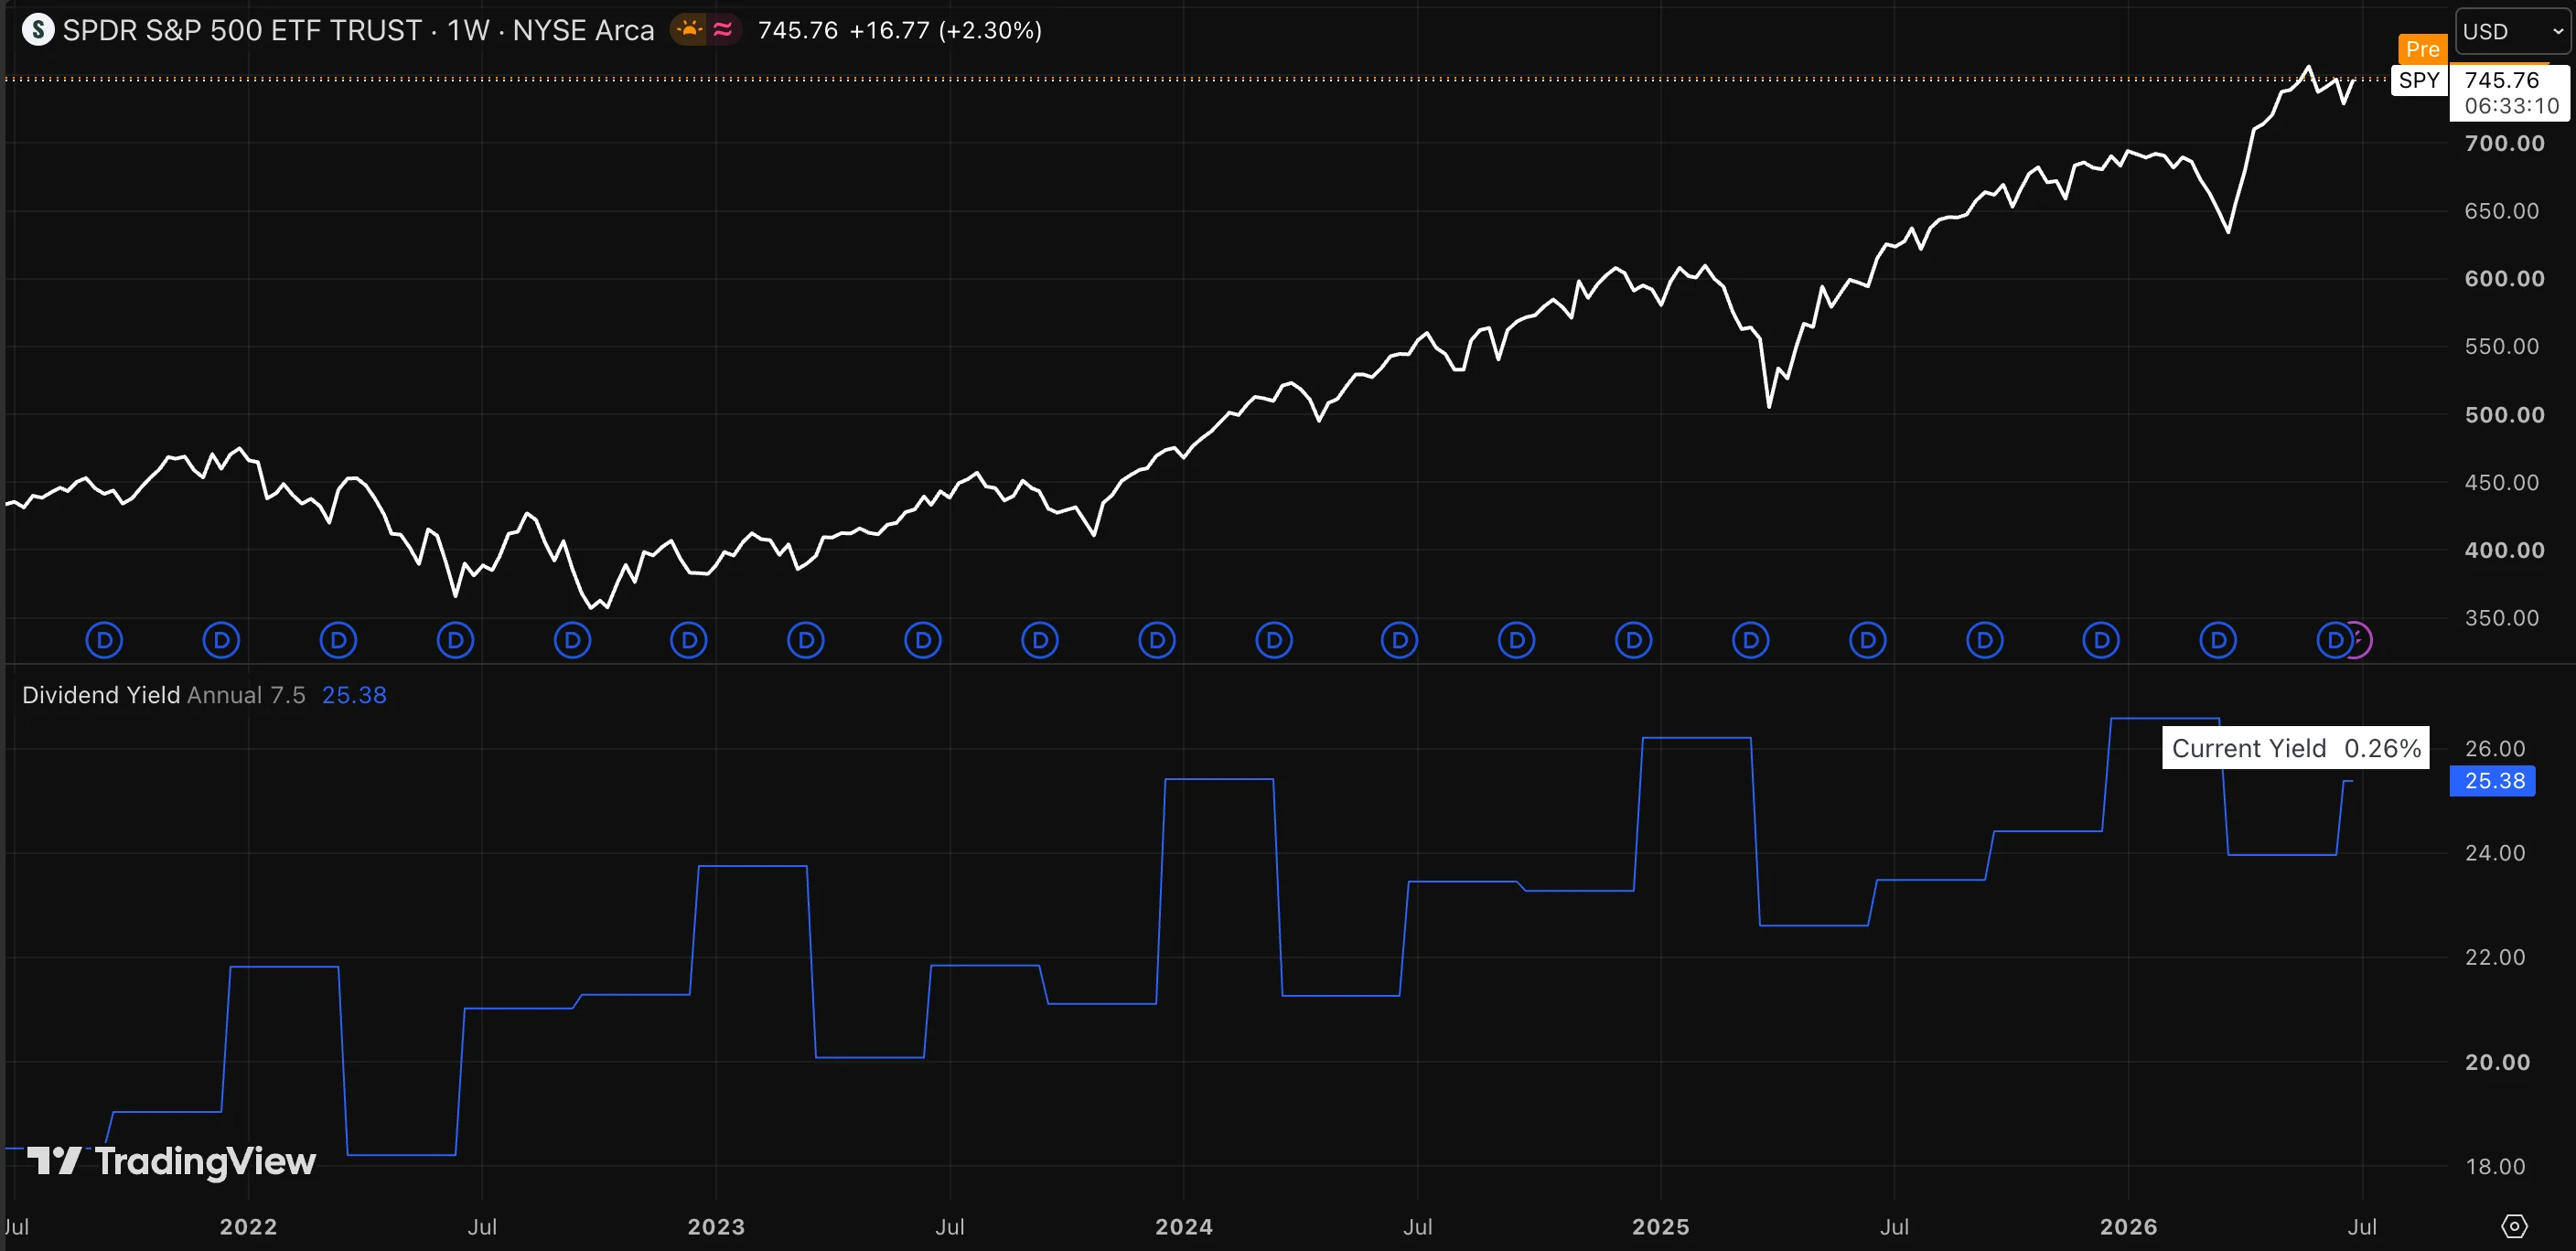This screenshot has height=1251, width=2576.
Task: Click the June 2024 dividend D marker
Action: (x=1399, y=640)
